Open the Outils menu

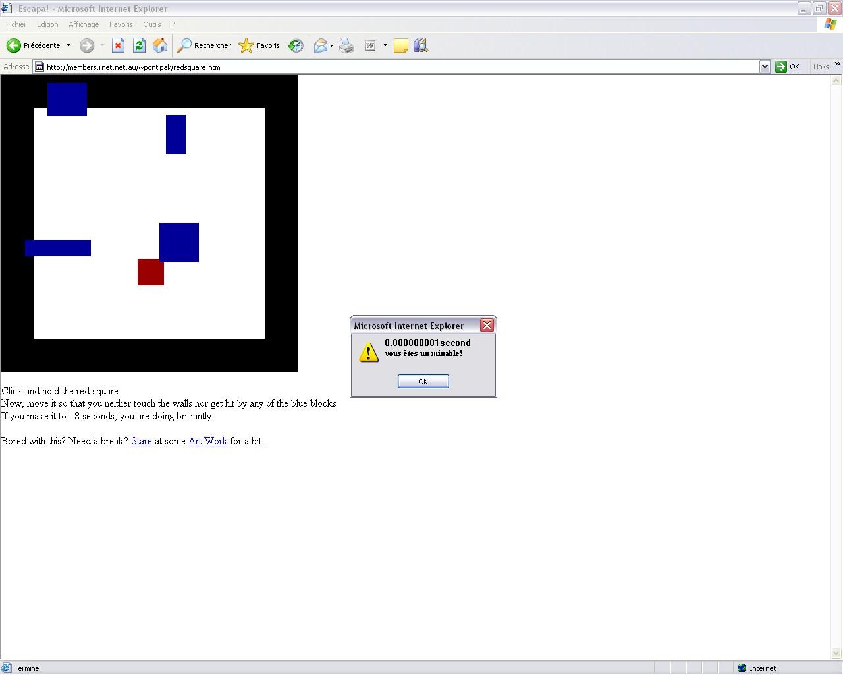(151, 24)
